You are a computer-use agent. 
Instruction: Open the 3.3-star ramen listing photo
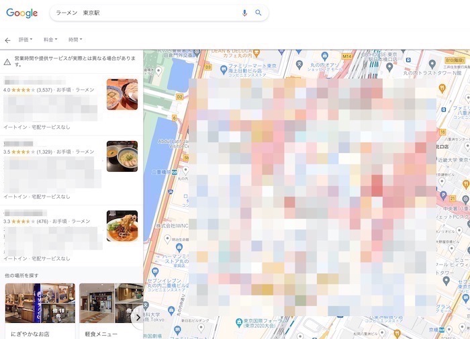pyautogui.click(x=122, y=226)
